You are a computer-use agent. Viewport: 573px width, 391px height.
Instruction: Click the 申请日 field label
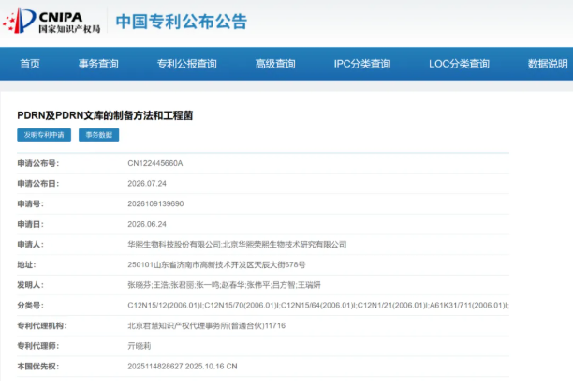30,224
